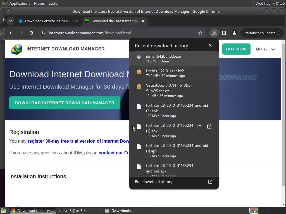View site information icon in address bar
286x214 pixels.
[x=43, y=33]
